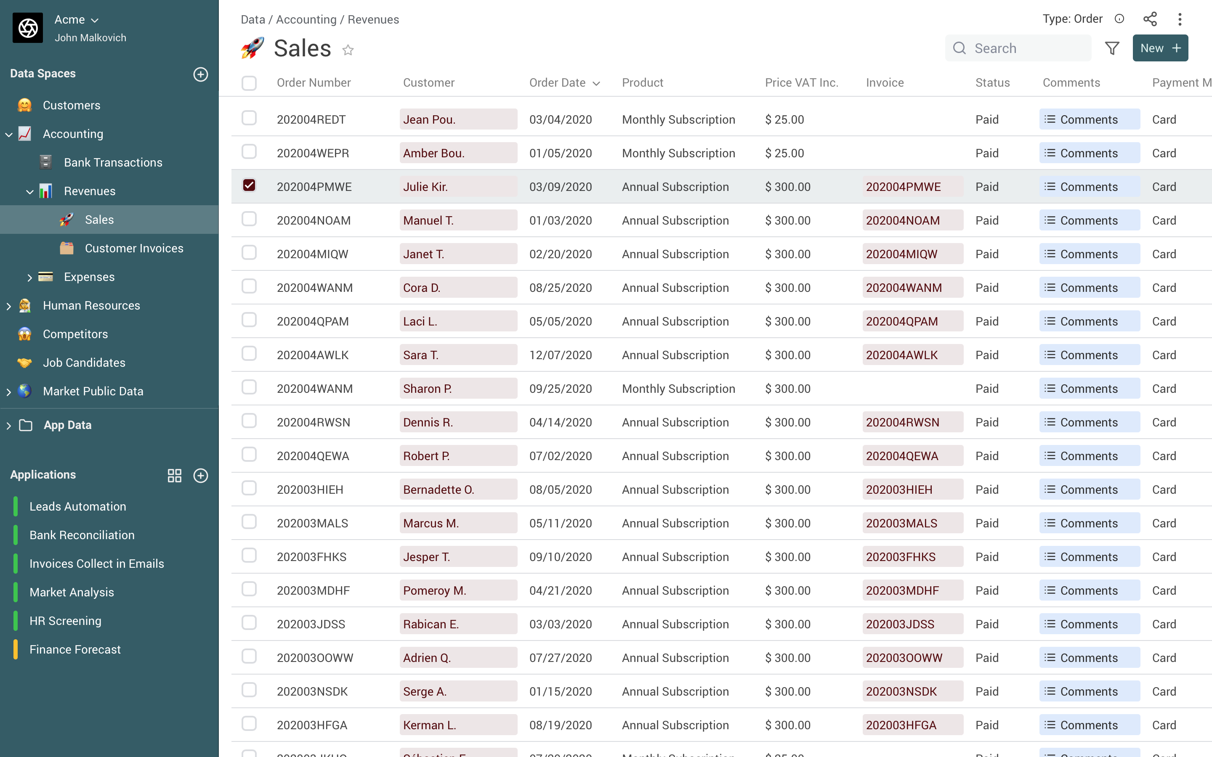Expand the Expenses section in sidebar
This screenshot has height=757, width=1212.
point(29,276)
